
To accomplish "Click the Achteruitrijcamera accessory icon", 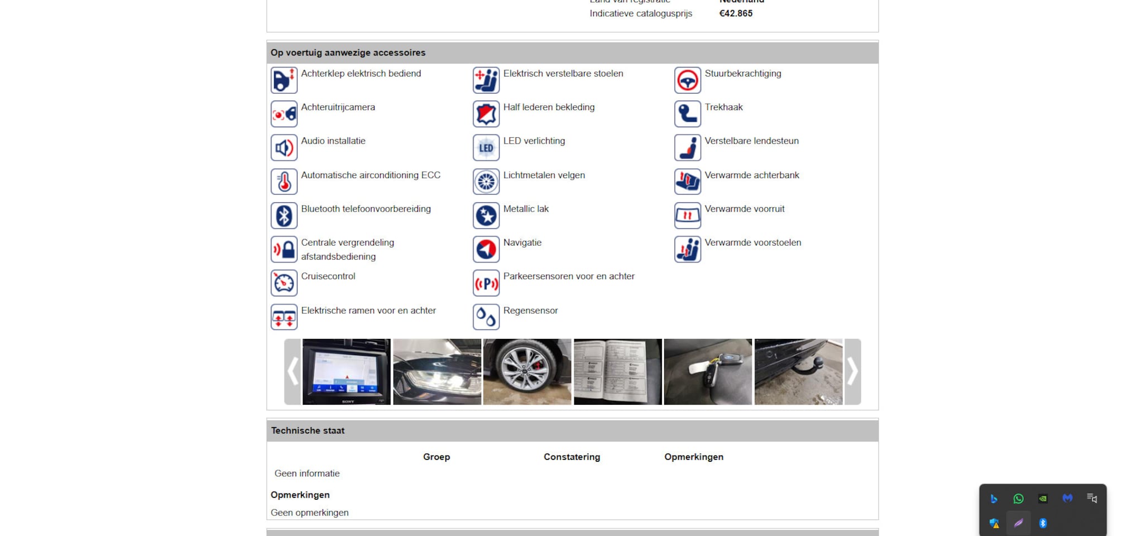I will 284,114.
